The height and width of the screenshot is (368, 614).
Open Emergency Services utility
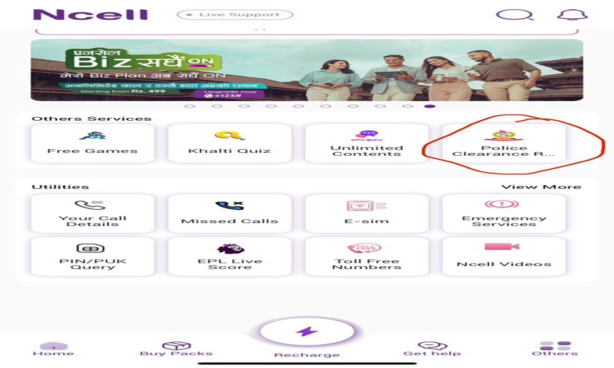click(504, 213)
